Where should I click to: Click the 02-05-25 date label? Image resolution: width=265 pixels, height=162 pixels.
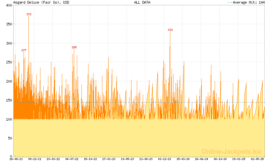(x=257, y=159)
